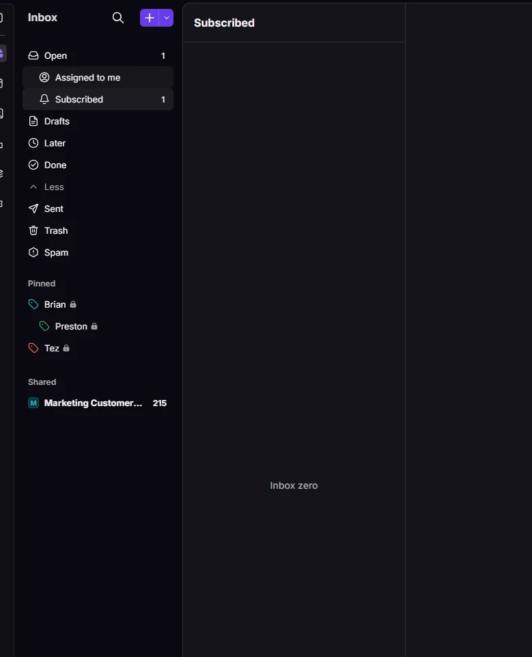The image size is (532, 657).
Task: Click the unread count badge on Subscribed
Action: tap(163, 99)
